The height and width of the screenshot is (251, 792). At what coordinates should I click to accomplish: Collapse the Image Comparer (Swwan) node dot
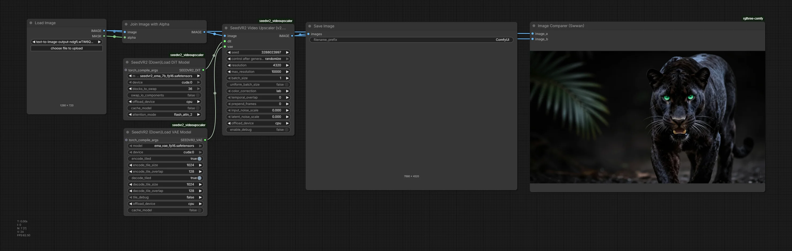(x=534, y=26)
